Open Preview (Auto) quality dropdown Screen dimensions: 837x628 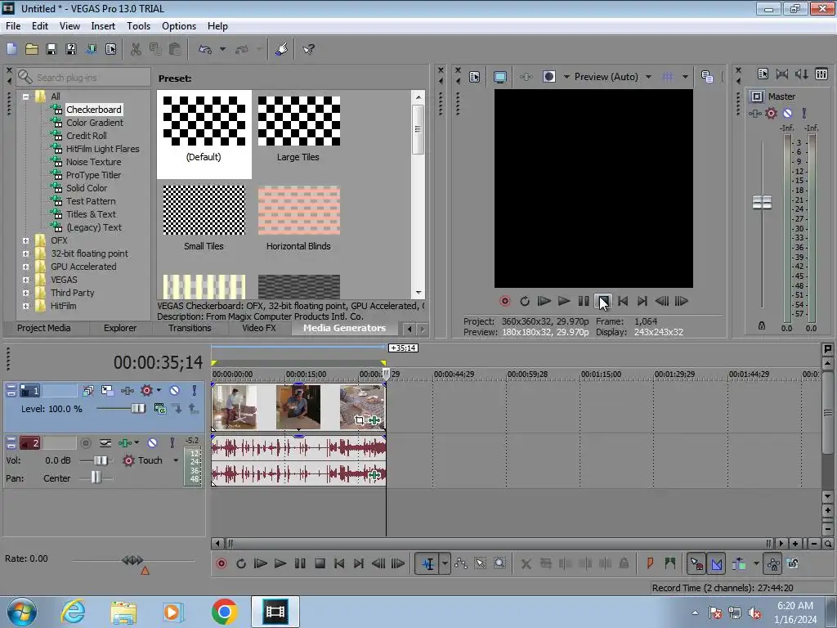[648, 77]
